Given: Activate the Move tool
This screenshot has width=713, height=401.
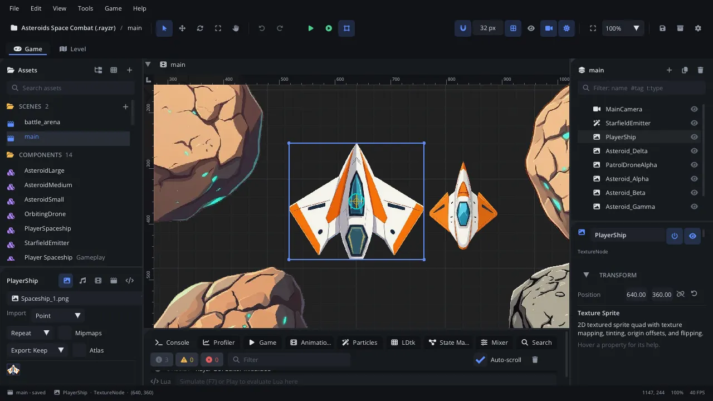Looking at the screenshot, I should [182, 28].
